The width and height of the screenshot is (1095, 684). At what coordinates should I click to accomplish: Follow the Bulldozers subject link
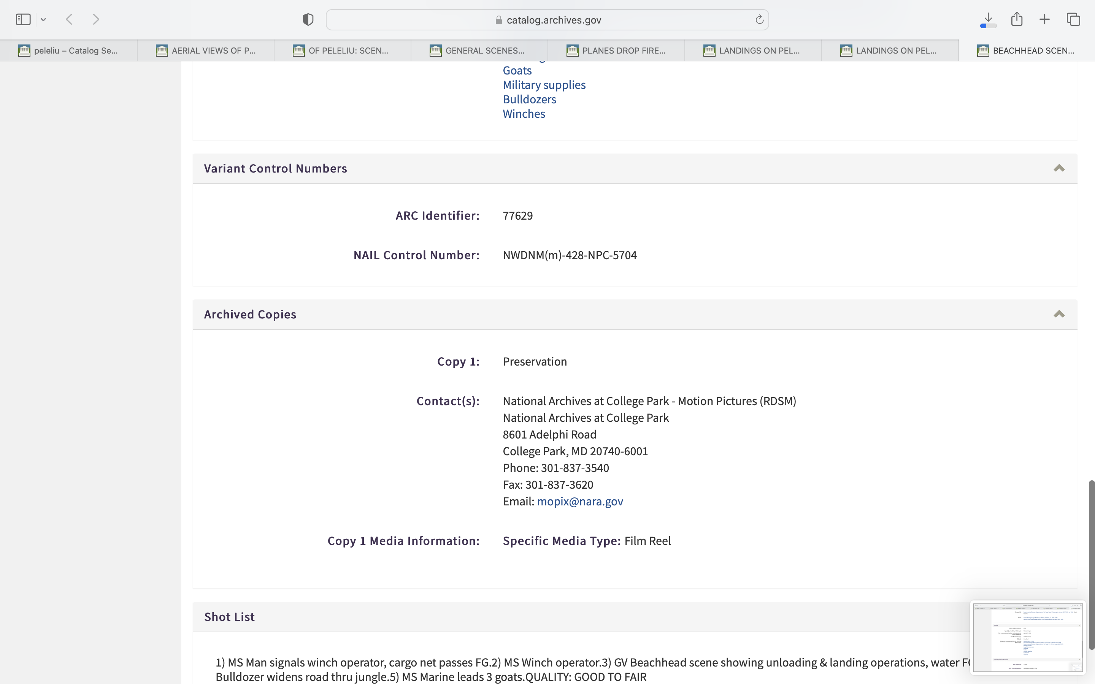point(529,99)
